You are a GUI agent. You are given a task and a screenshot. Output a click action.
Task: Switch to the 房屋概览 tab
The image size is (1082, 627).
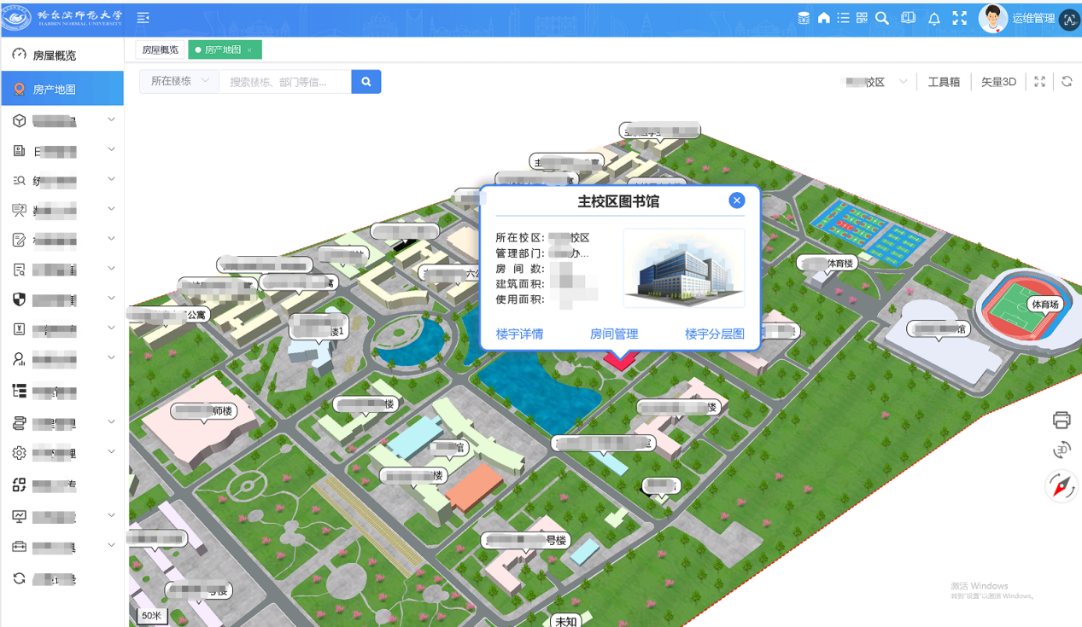(161, 50)
